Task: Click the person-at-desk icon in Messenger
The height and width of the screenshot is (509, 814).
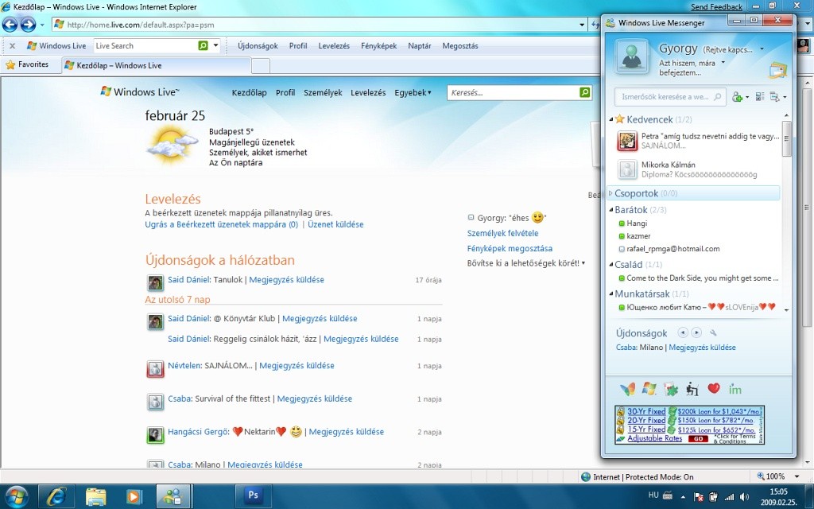Action: (x=692, y=388)
